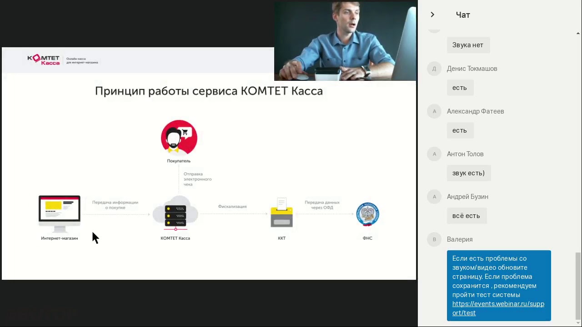Click the ККТ cash register icon
This screenshot has height=327, width=582.
click(x=281, y=213)
